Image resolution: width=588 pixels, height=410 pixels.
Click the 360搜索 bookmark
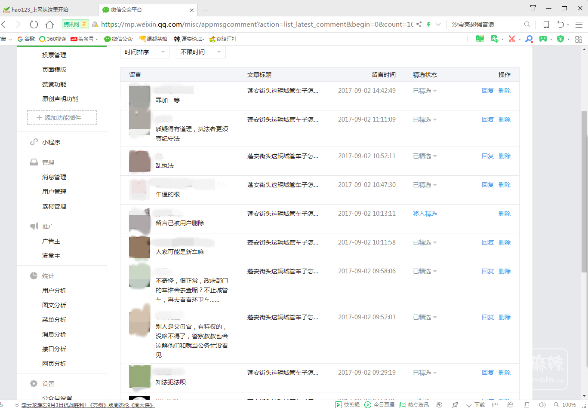[x=53, y=39]
